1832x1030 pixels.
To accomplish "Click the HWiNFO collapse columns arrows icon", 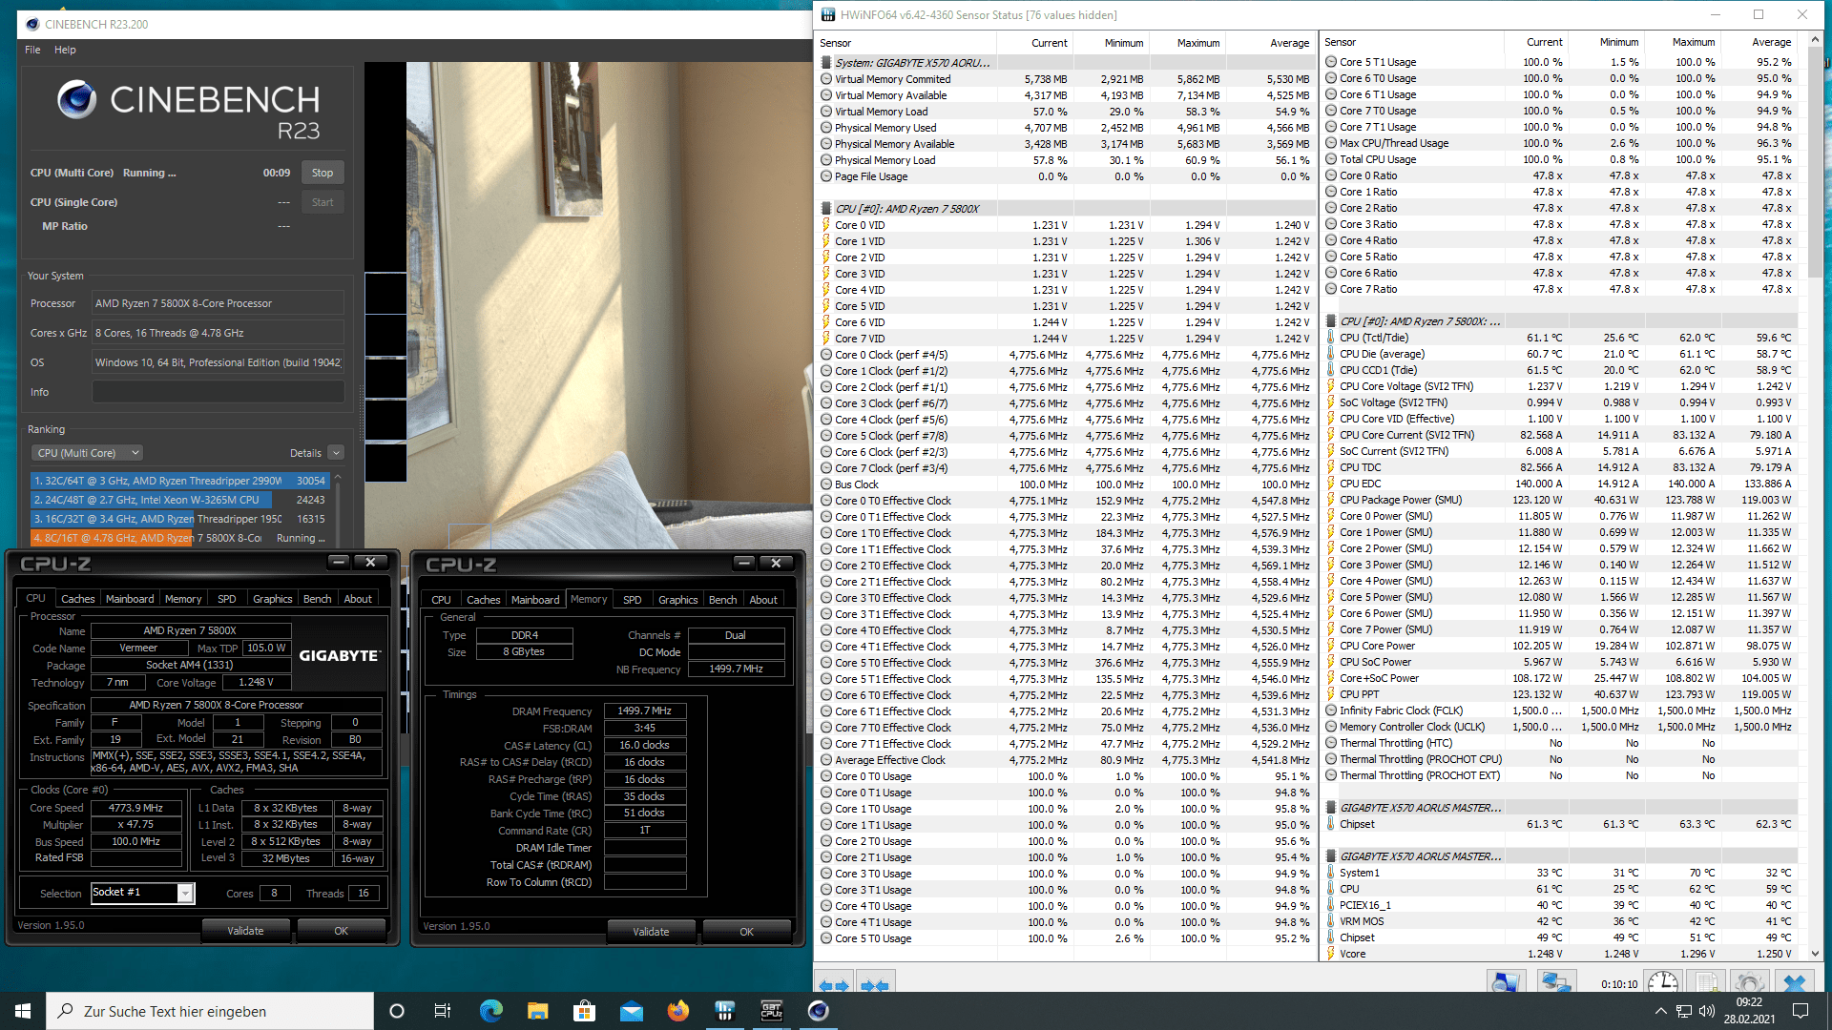I will coord(875,985).
